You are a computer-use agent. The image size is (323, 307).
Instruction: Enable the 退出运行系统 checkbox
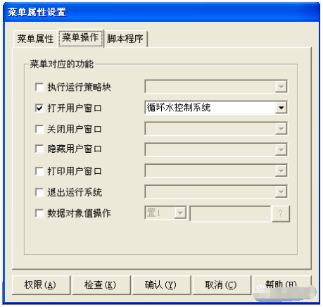[39, 192]
